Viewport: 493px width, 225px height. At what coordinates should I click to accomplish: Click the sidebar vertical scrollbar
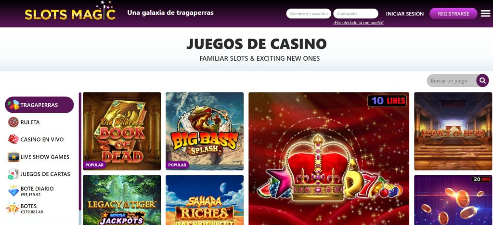pos(80,151)
